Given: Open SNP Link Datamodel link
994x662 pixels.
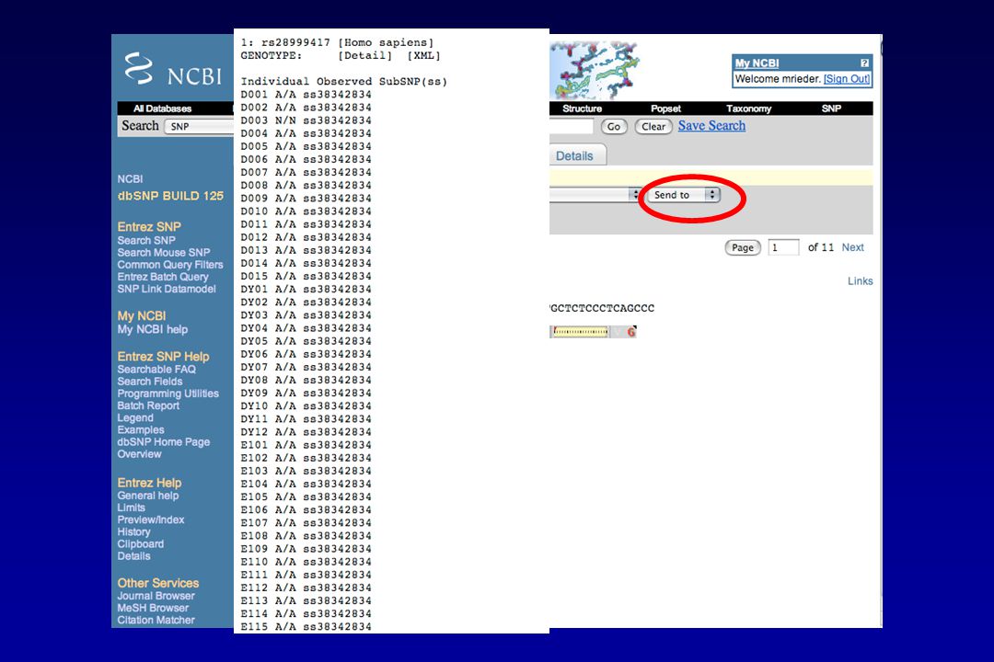Looking at the screenshot, I should (167, 289).
